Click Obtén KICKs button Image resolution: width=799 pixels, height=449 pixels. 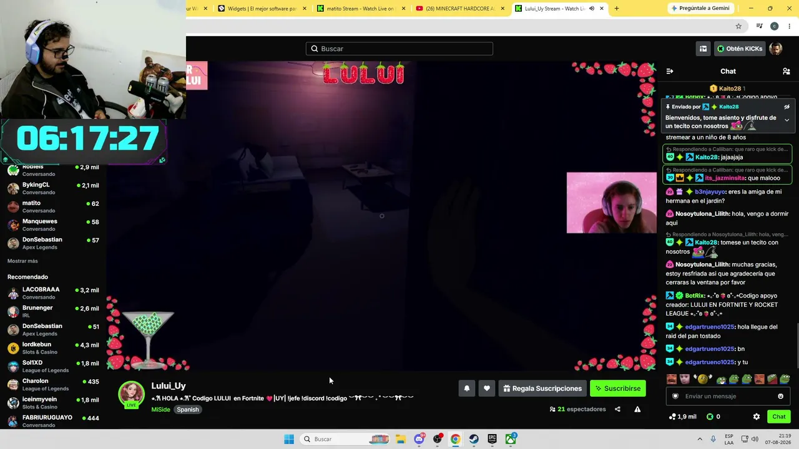coord(740,49)
